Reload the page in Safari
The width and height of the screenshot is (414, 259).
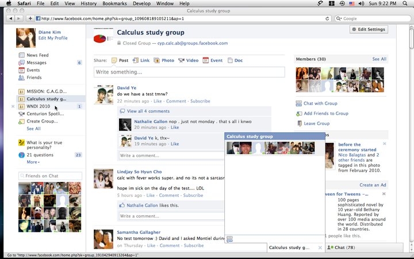(327, 18)
